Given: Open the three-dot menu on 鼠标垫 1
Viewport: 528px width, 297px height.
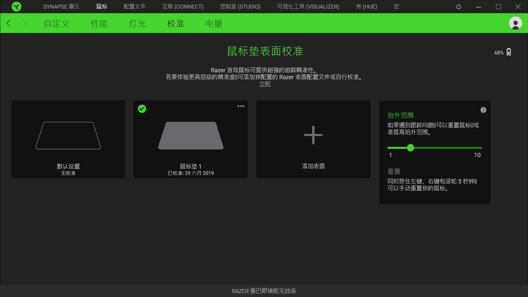Looking at the screenshot, I should click(241, 106).
